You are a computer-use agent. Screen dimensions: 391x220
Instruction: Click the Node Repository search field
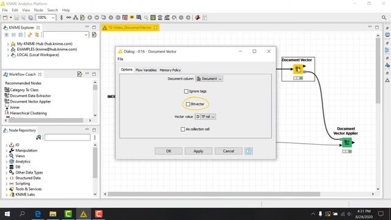tap(67, 137)
